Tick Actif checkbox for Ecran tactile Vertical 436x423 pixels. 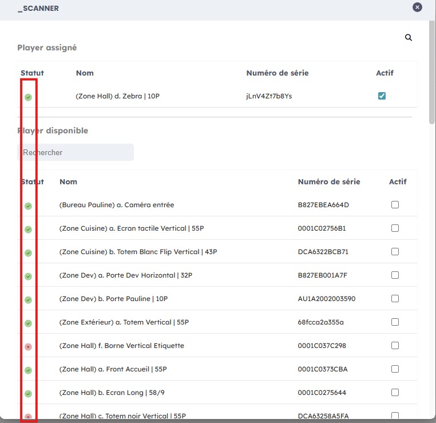[x=395, y=228]
